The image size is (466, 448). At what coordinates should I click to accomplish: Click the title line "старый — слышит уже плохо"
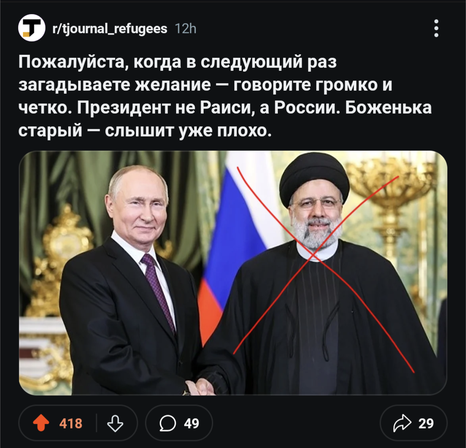tap(145, 131)
